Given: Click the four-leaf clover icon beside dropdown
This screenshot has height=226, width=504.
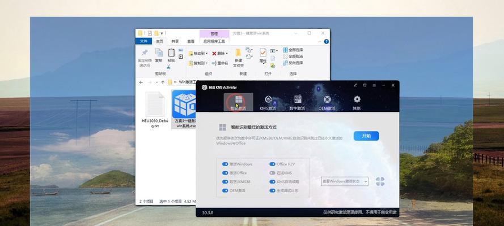Looking at the screenshot, I should (x=380, y=181).
